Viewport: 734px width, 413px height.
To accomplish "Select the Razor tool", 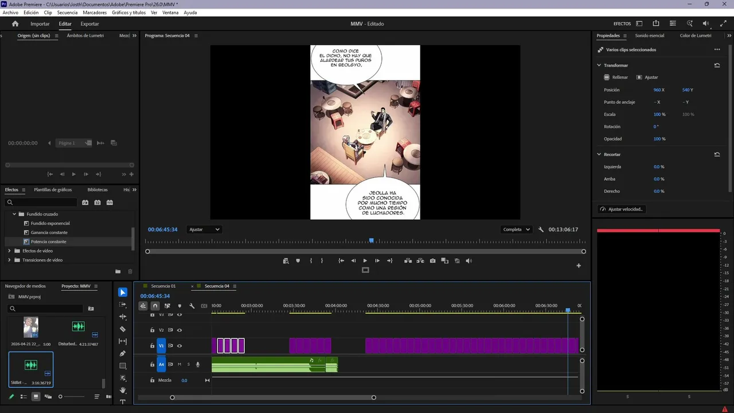I will pyautogui.click(x=123, y=329).
